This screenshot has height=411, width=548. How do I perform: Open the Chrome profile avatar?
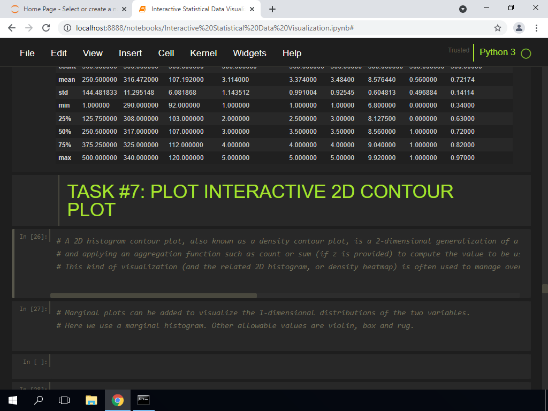(x=519, y=28)
